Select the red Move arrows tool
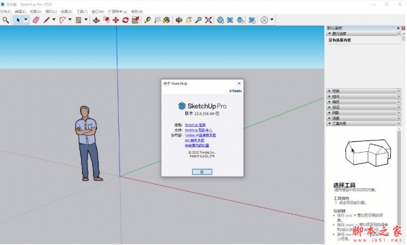The width and height of the screenshot is (407, 245). coord(116,20)
